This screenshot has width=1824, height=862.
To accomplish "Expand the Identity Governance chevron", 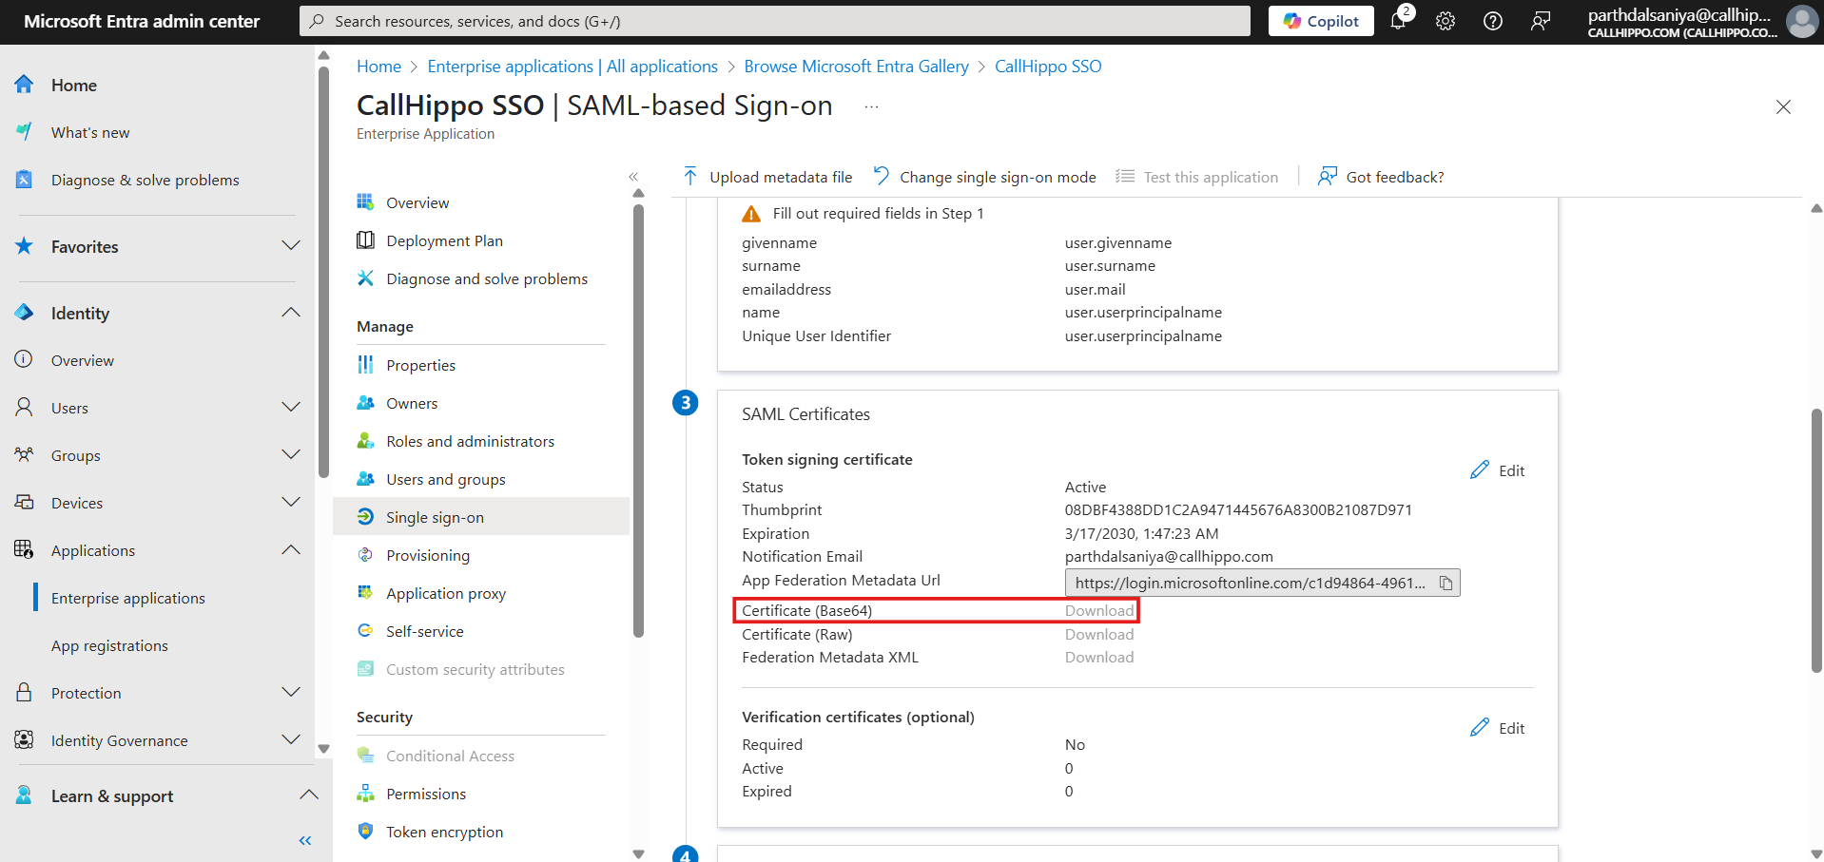I will click(291, 740).
